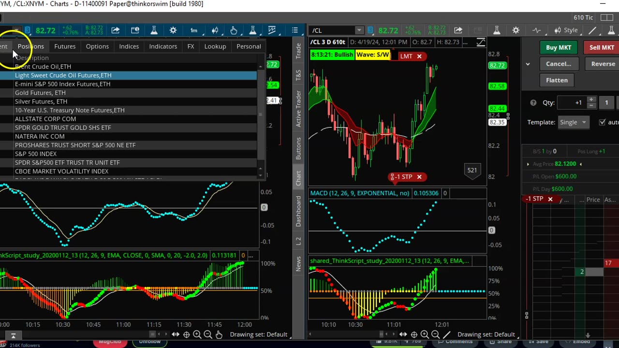Viewport: 619px width, 348px height.
Task: Open Edit Studies flask in the /CL chart
Action: 497,30
